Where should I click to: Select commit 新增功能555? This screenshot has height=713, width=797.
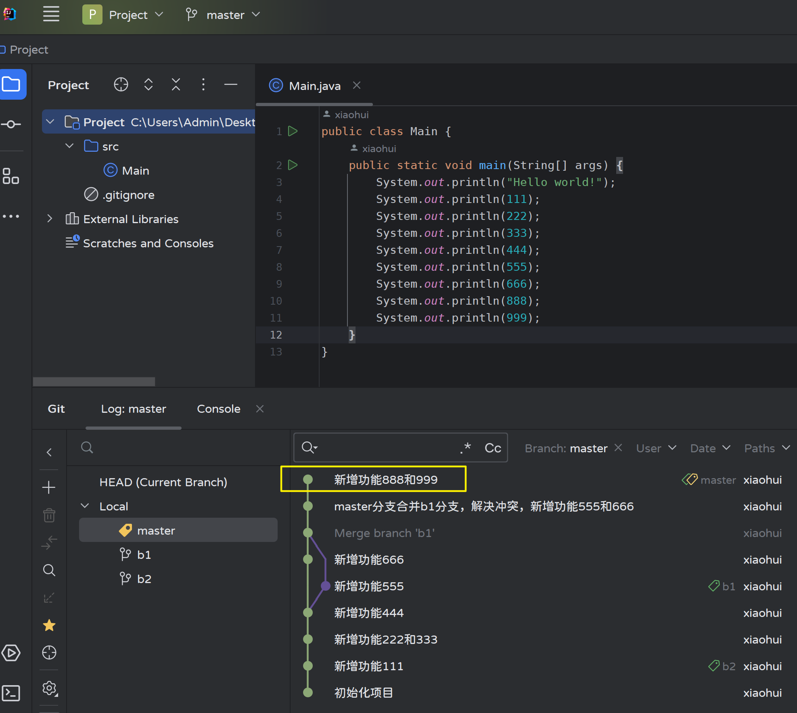(x=369, y=586)
